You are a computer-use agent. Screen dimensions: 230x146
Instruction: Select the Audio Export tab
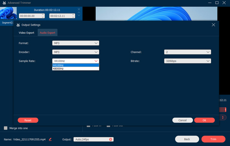[48, 33]
